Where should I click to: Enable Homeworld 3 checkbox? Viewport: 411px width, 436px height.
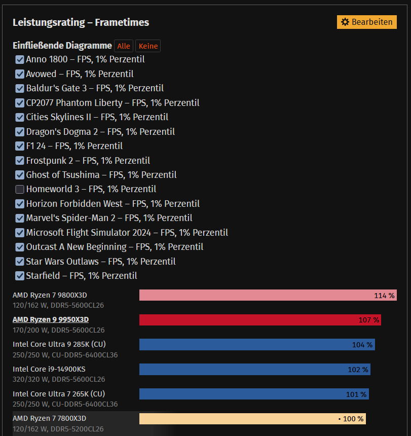tap(20, 190)
